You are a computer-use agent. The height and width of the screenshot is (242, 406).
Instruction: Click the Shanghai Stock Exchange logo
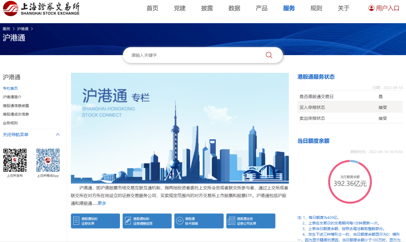click(41, 9)
